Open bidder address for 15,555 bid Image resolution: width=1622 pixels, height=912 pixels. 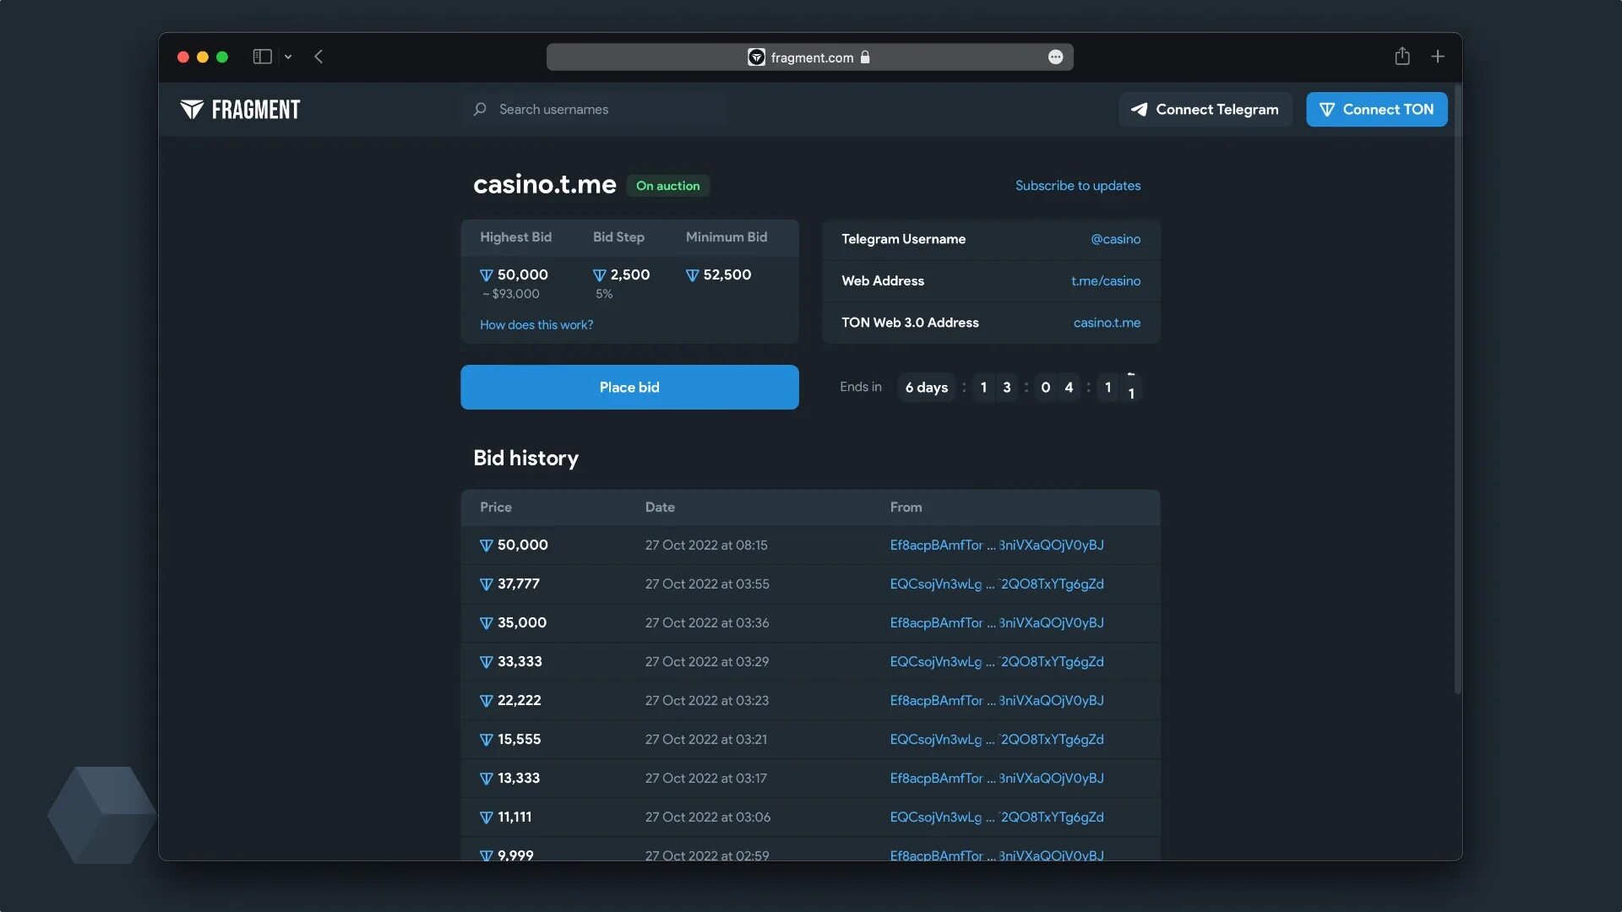click(x=997, y=740)
